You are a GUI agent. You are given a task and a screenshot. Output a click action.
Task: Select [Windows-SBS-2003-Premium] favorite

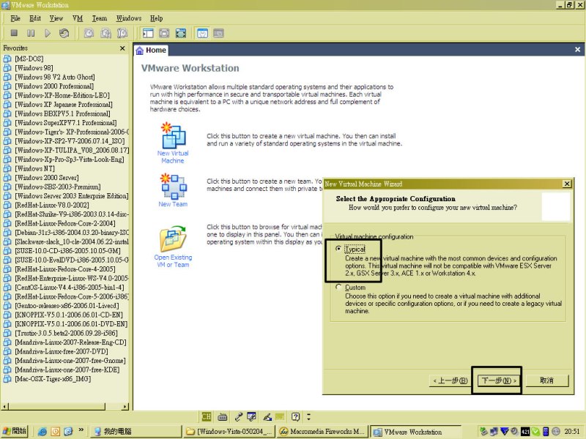pyautogui.click(x=58, y=187)
